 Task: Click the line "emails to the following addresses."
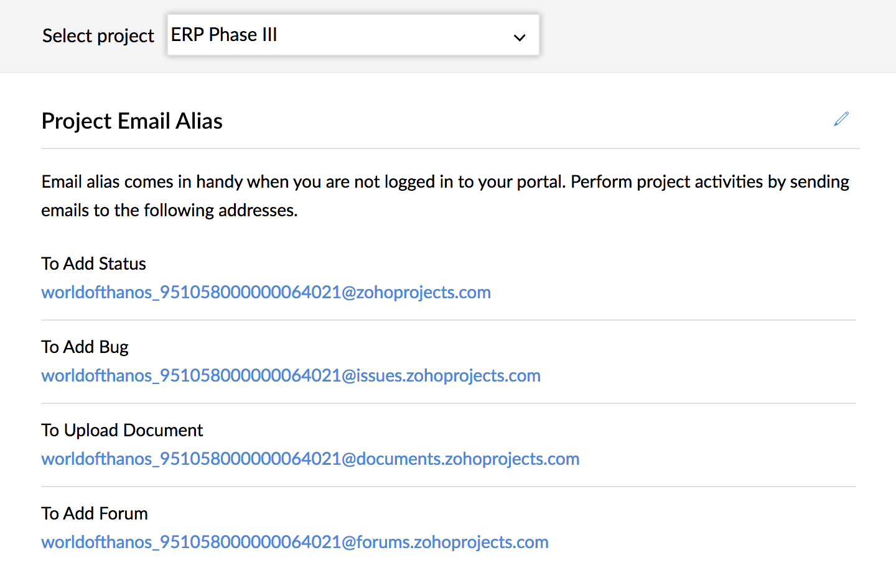169,210
